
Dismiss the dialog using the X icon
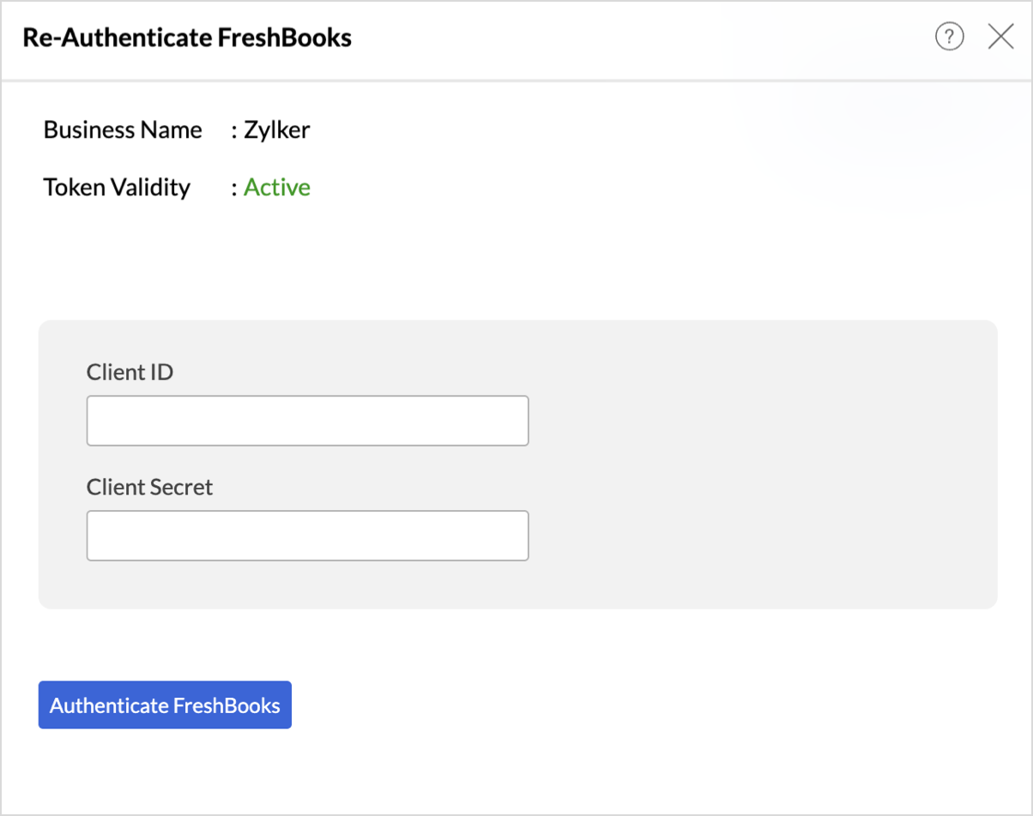1000,37
